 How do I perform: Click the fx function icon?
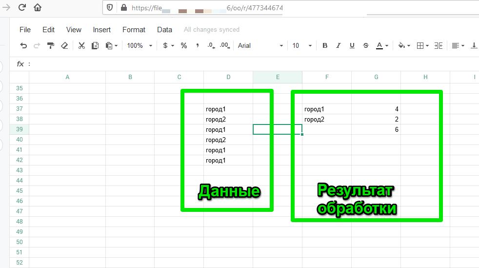(20, 64)
